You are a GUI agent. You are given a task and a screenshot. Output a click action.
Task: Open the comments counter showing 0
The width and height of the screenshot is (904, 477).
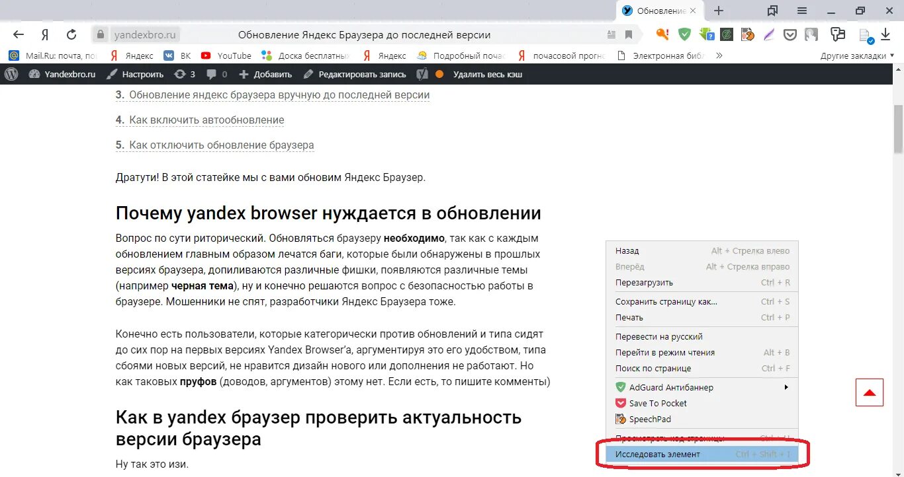(x=216, y=74)
